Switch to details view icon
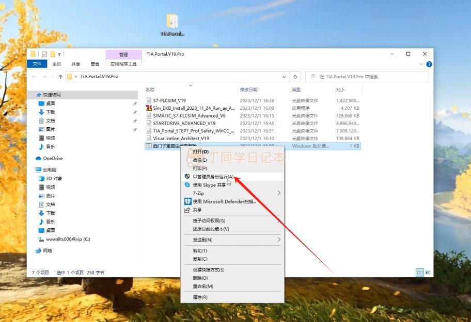471x322 pixels. tap(420, 272)
